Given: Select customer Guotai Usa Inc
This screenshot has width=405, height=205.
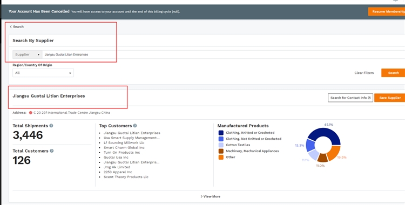Looking at the screenshot, I should (x=116, y=157).
